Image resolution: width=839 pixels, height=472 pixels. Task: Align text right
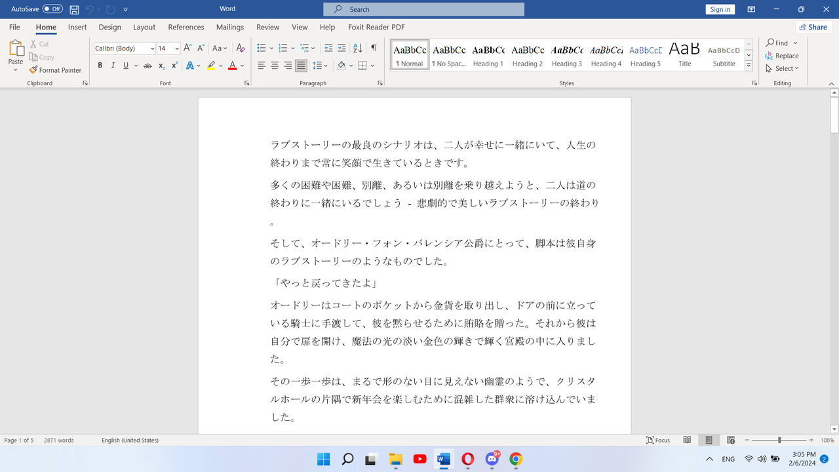tap(288, 66)
